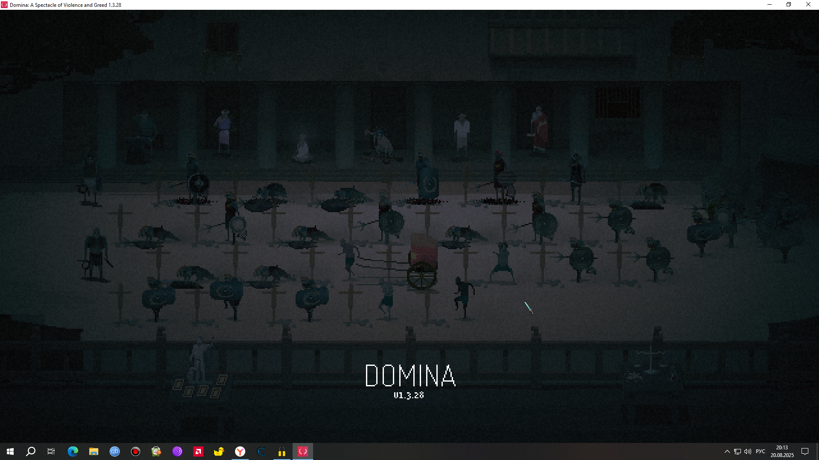This screenshot has height=460, width=819.
Task: Open the volume speaker control
Action: (748, 451)
